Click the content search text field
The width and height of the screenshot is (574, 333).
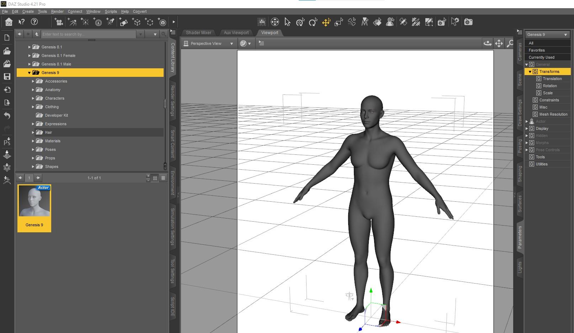[88, 34]
